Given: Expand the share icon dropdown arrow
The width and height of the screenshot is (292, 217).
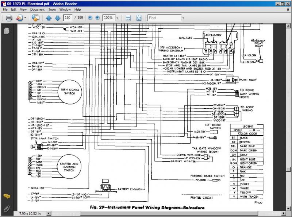Looking at the screenshot, I should pyautogui.click(x=25, y=18).
